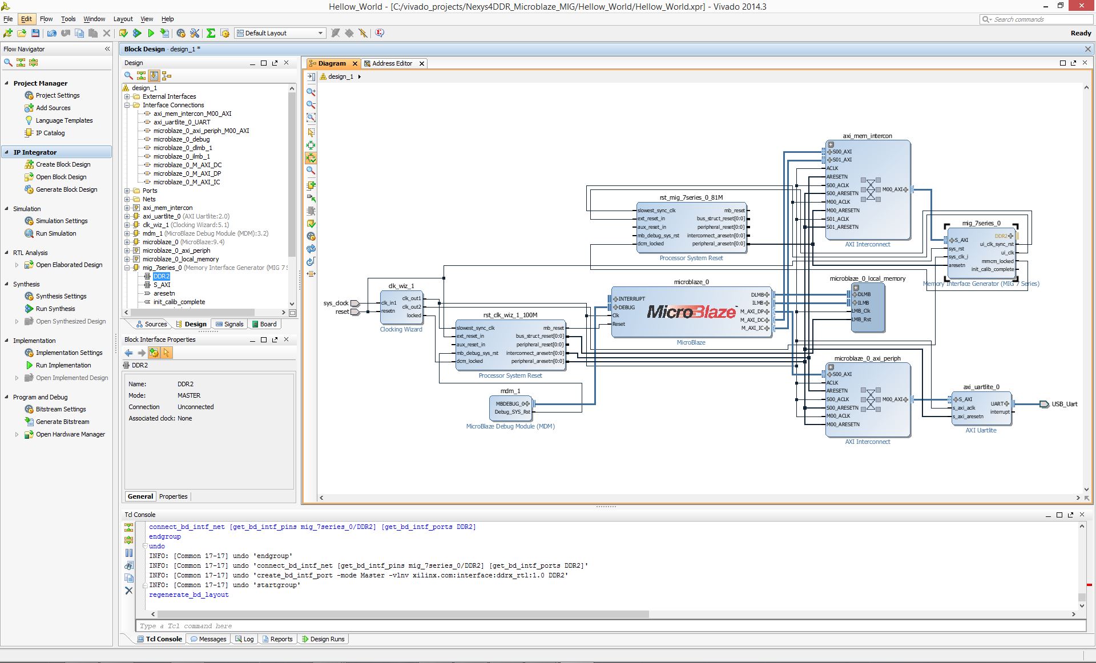Switch to the Address Editor tab

pos(392,63)
